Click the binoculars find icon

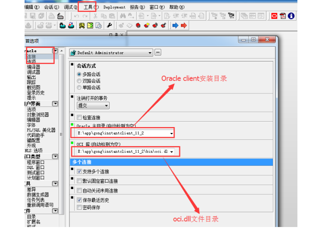[123, 16]
